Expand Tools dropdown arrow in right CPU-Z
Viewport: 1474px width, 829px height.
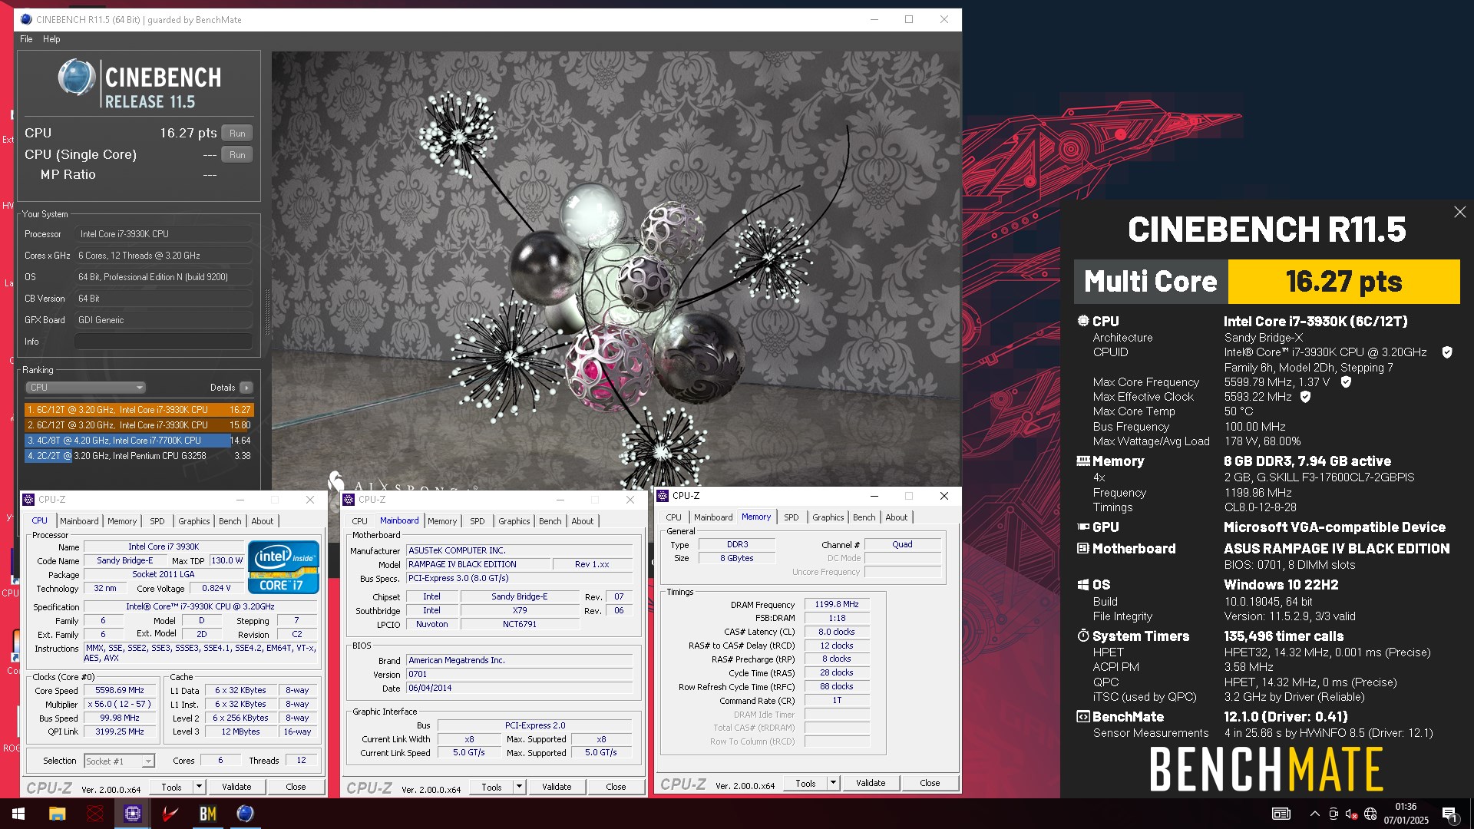coord(834,783)
